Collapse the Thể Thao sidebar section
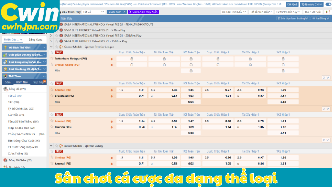The image size is (332, 187). click(44, 76)
